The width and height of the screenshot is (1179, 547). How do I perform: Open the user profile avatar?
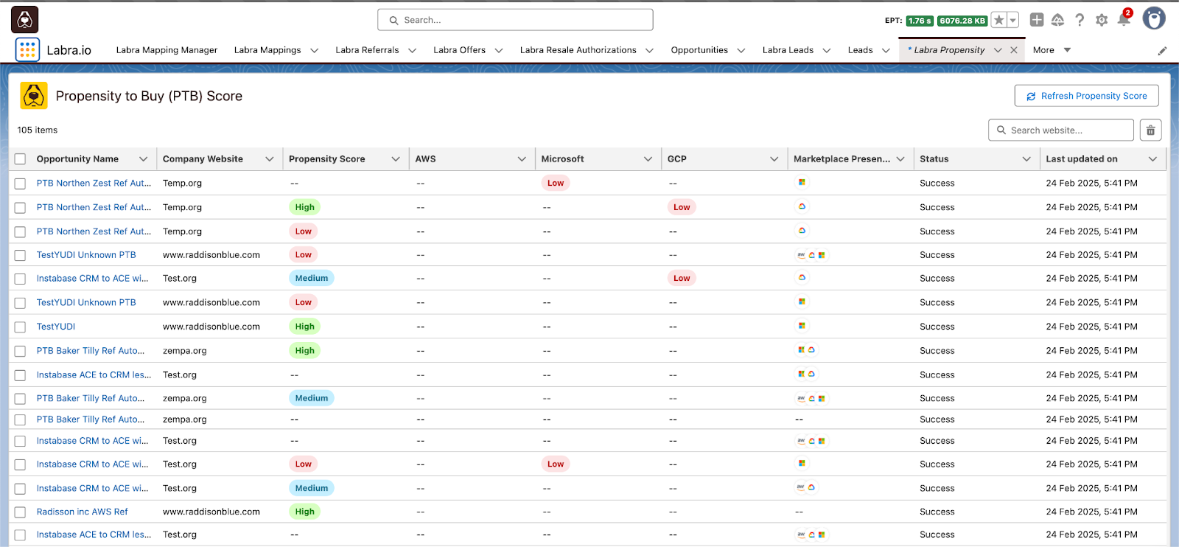(x=1154, y=18)
